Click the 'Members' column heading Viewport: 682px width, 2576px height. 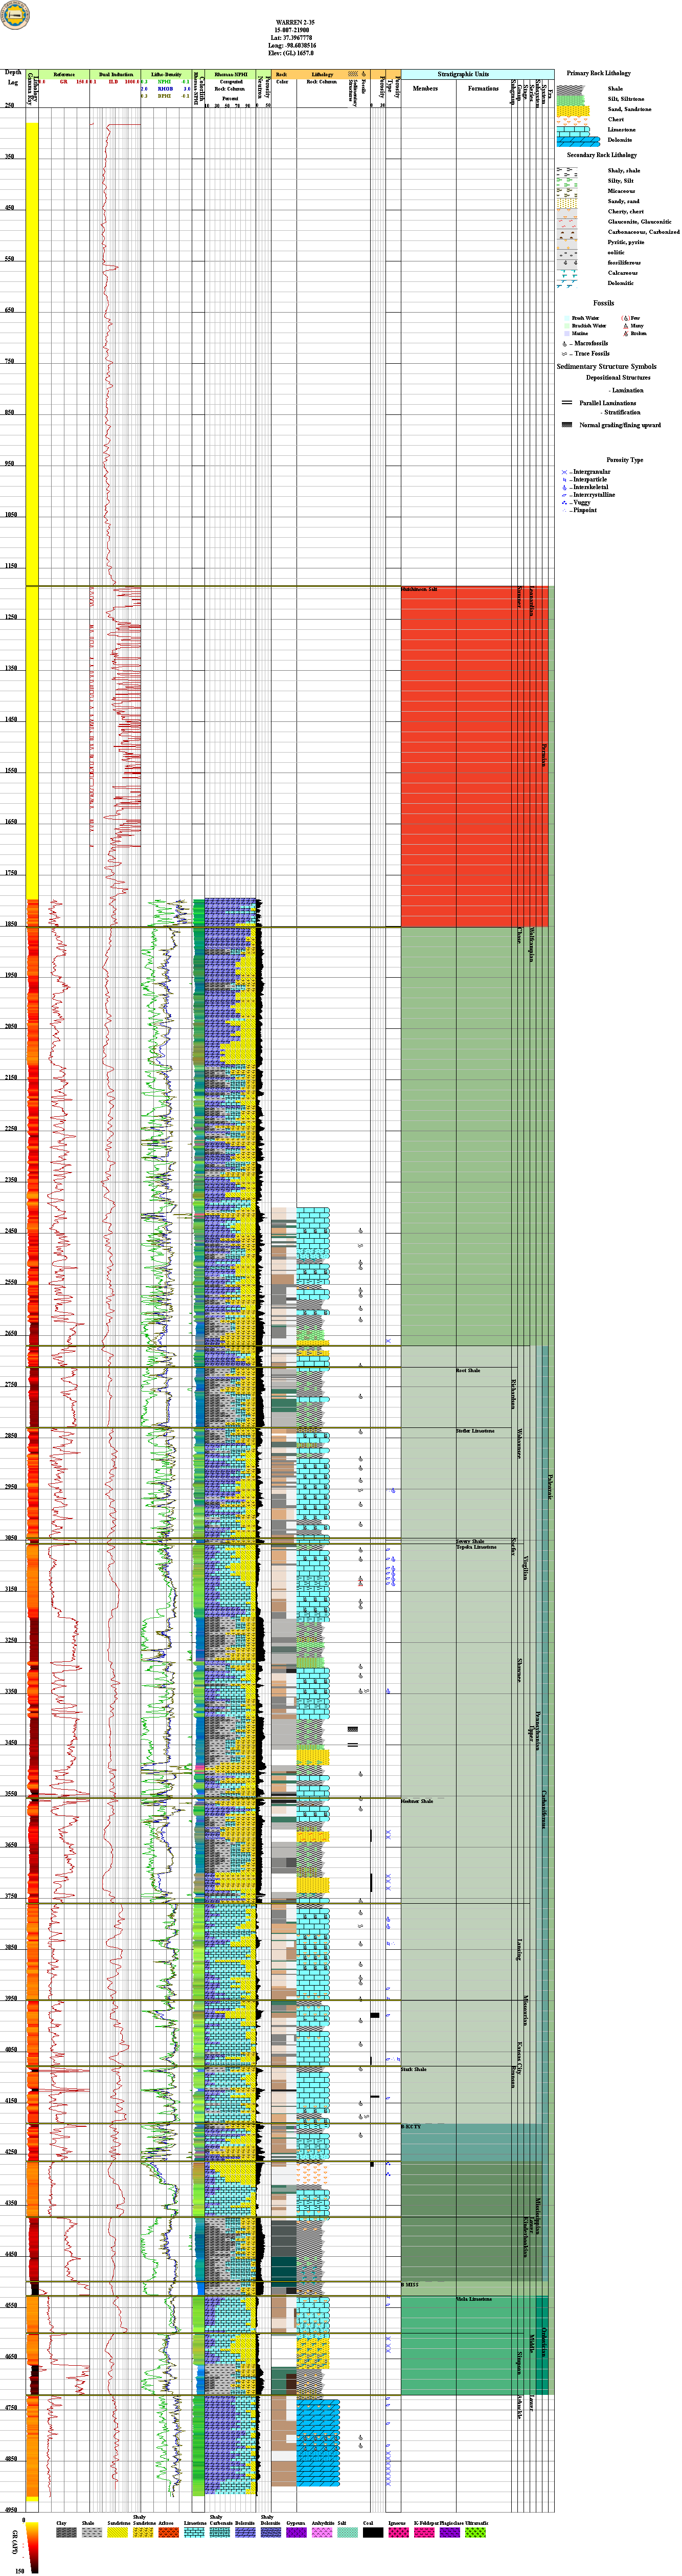pyautogui.click(x=425, y=88)
